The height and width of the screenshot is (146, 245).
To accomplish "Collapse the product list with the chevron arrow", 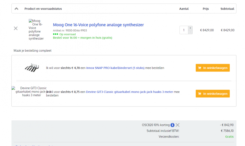I will pos(17,9).
